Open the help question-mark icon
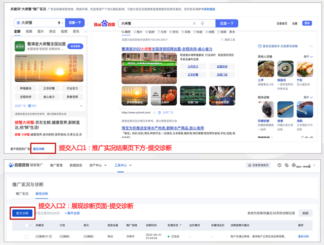The height and width of the screenshot is (245, 324). [x=279, y=165]
